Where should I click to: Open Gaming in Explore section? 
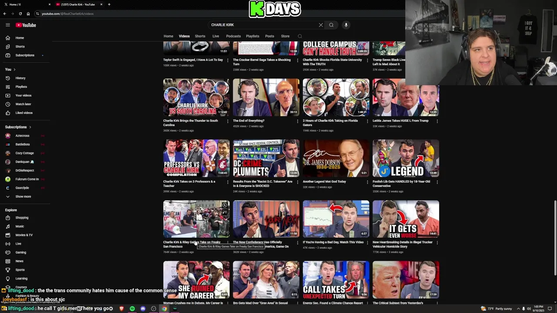tap(24, 252)
